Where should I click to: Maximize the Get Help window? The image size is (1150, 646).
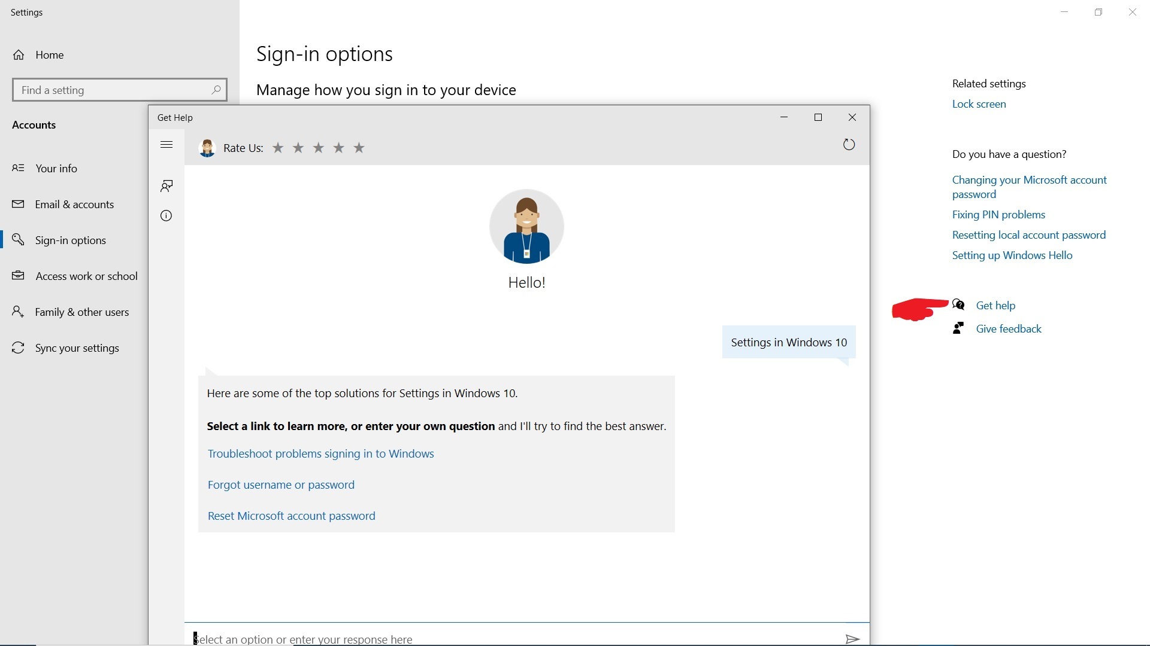[818, 117]
